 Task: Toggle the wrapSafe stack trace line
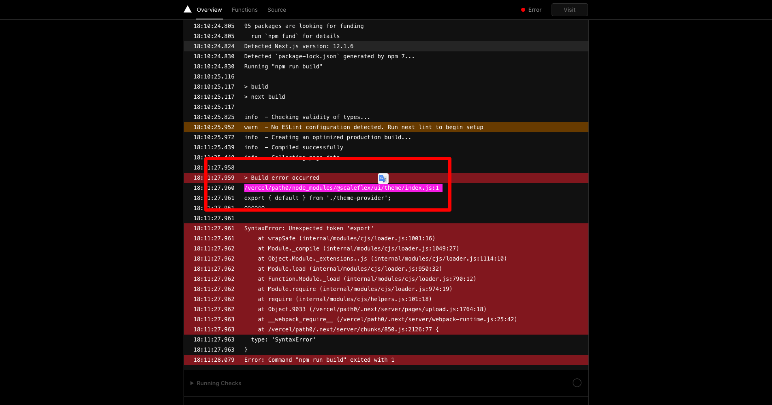pyautogui.click(x=346, y=238)
